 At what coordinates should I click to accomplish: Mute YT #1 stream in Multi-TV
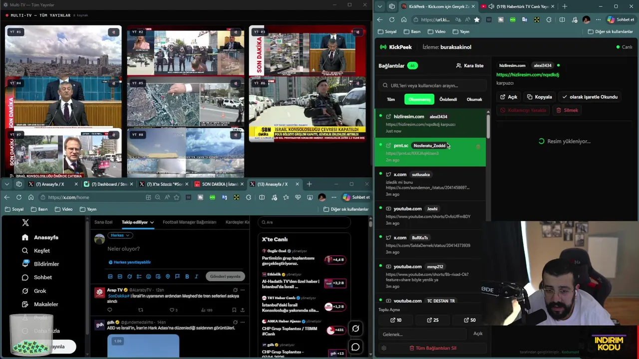tap(114, 32)
